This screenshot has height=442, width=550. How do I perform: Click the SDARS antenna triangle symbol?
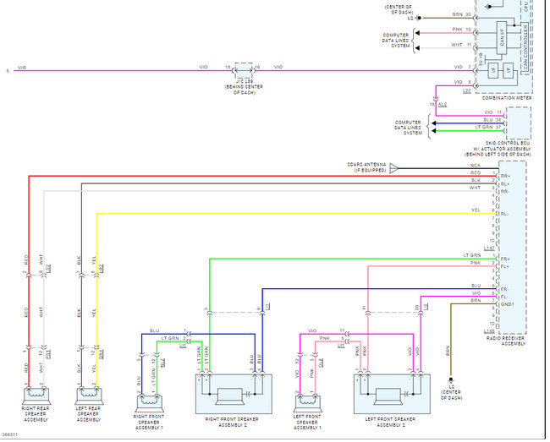(394, 168)
